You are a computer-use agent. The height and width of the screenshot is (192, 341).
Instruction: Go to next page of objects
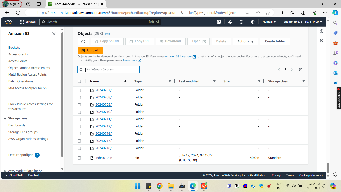coord(291,70)
